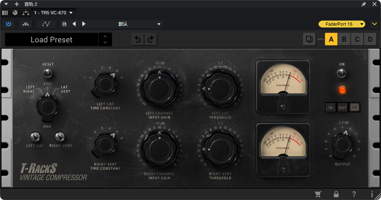Flip the RESET toggle switch
Screen dimensions: 381x200
[47, 73]
